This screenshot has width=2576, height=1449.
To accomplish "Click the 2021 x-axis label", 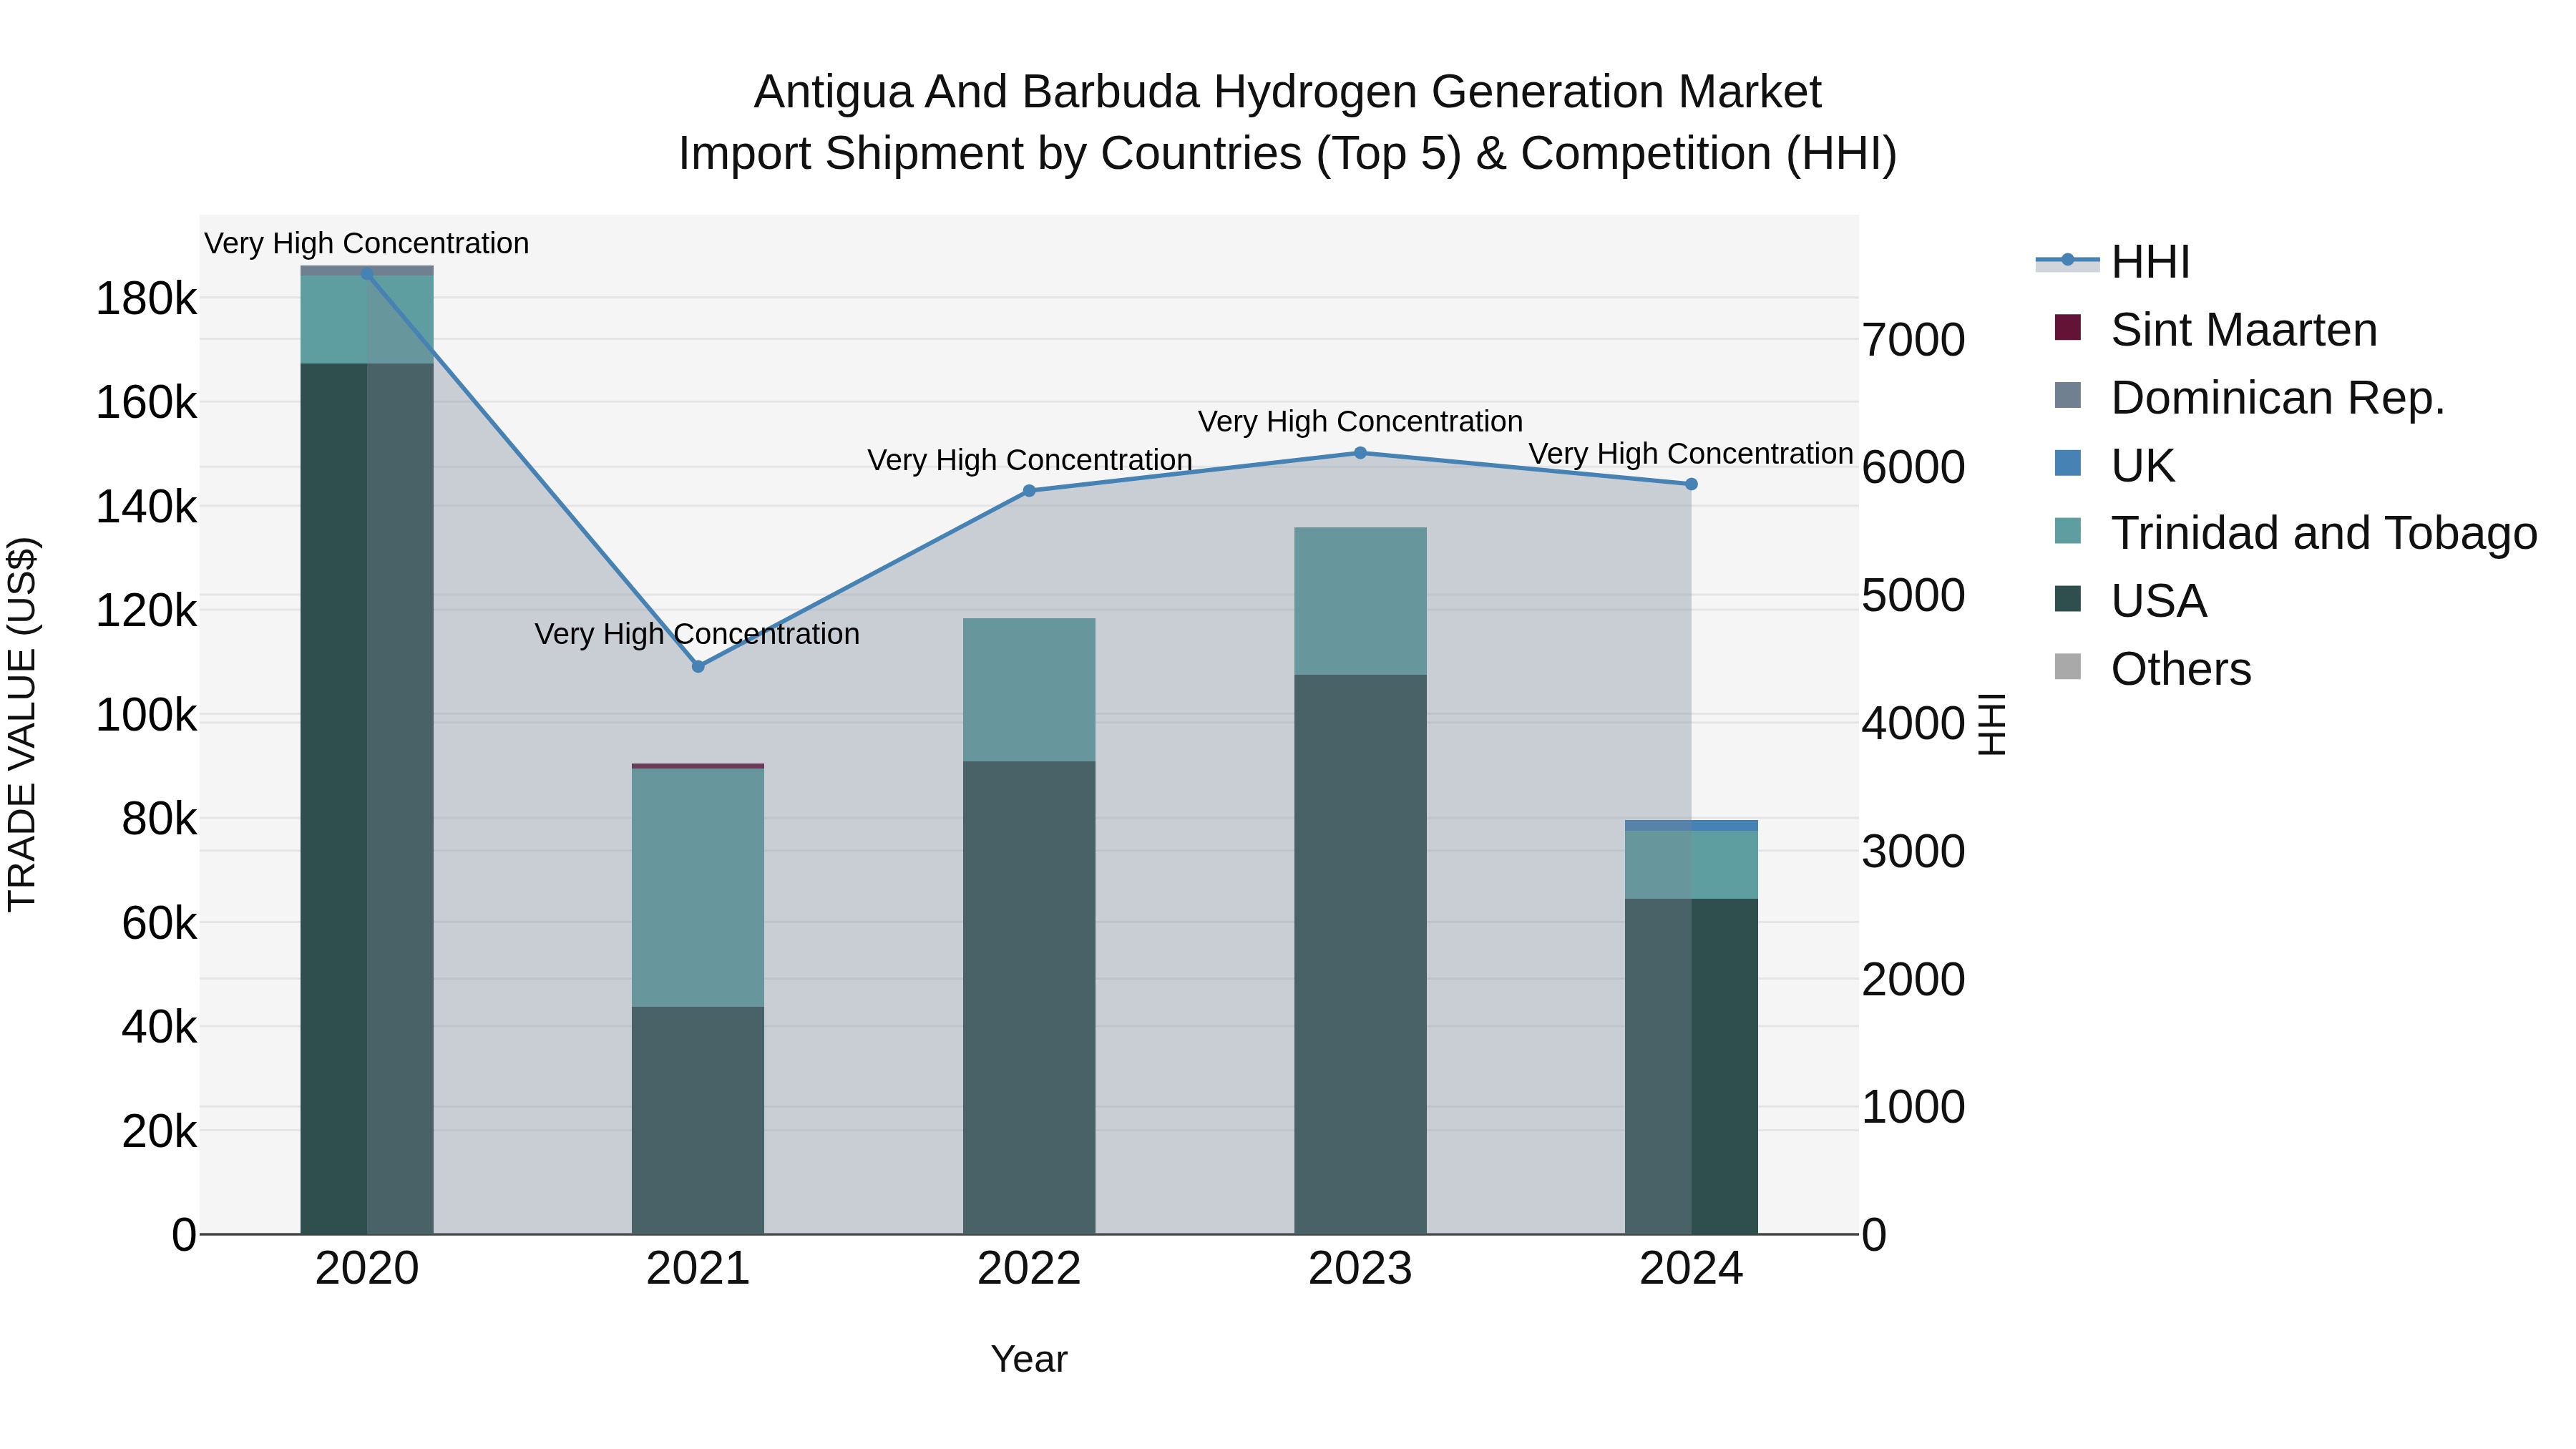I will 698,1269.
